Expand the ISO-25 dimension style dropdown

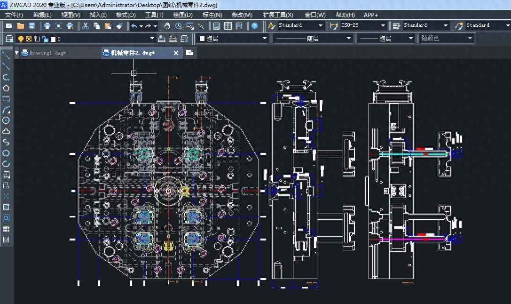click(383, 25)
